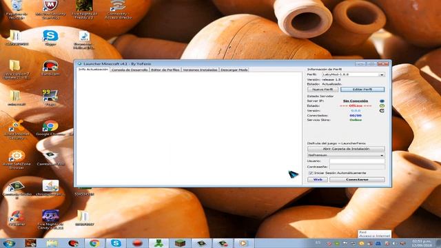Select the MP3 music file desktop icon
441x248 pixels.
tap(84, 40)
